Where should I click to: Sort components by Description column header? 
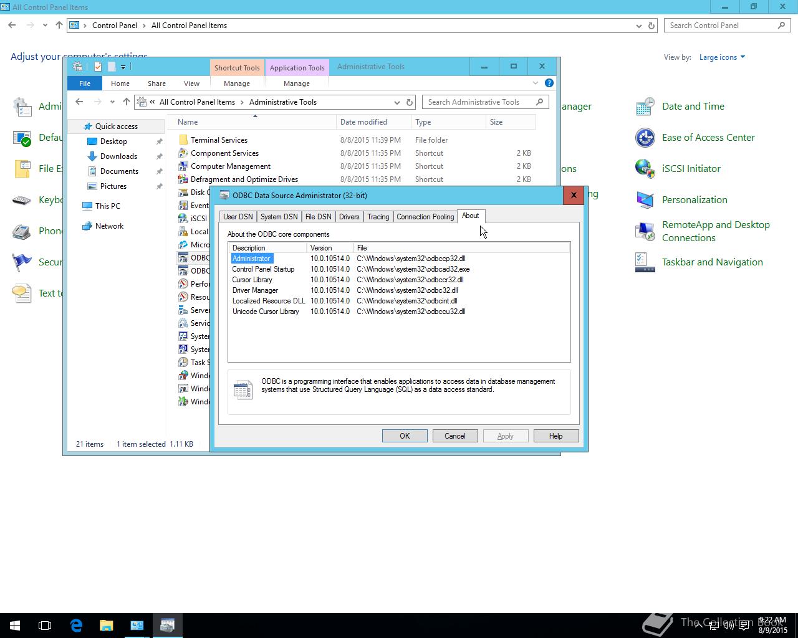click(x=268, y=248)
